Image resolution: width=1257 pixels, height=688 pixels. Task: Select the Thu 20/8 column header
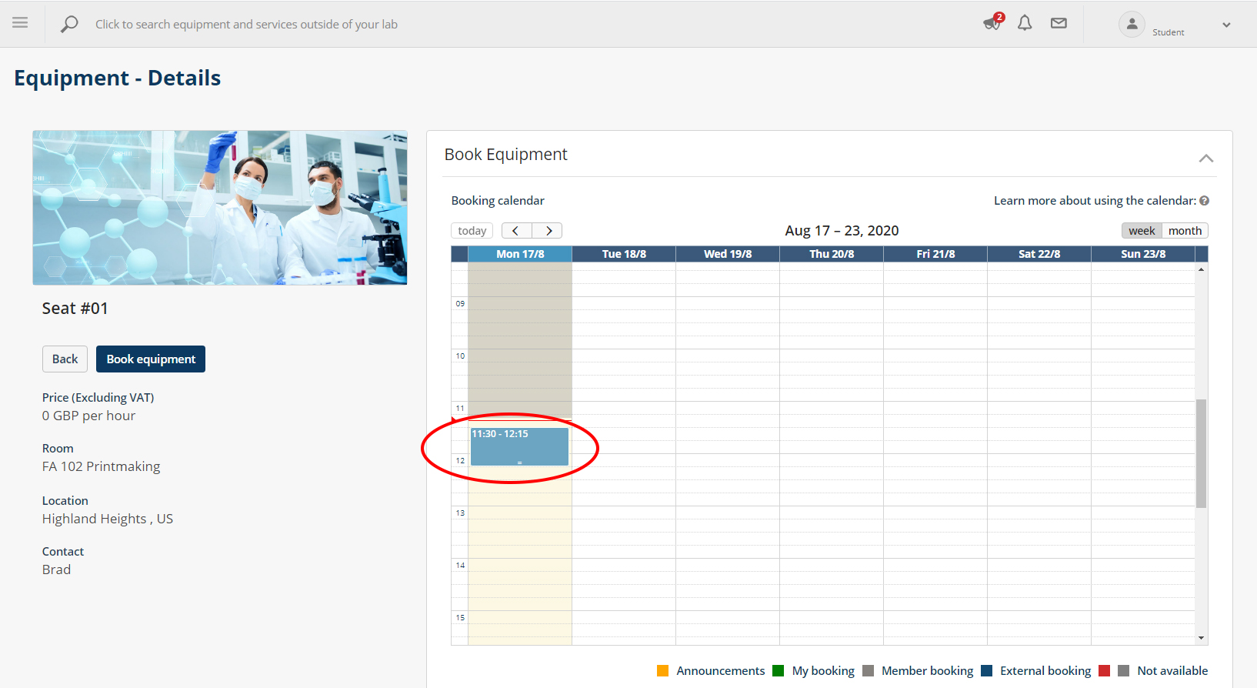click(x=832, y=254)
